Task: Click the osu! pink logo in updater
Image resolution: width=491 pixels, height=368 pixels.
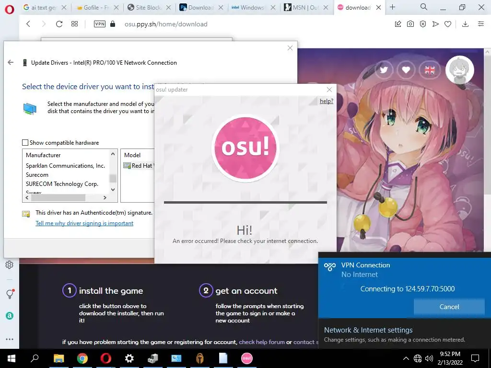Action: pyautogui.click(x=245, y=148)
